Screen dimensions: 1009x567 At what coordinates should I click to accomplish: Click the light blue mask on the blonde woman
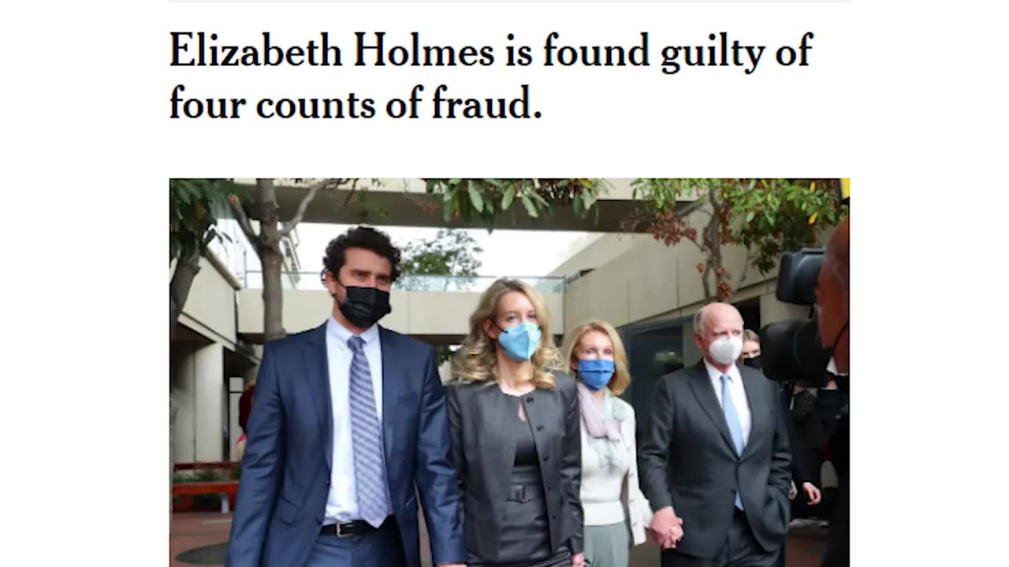coord(519,341)
